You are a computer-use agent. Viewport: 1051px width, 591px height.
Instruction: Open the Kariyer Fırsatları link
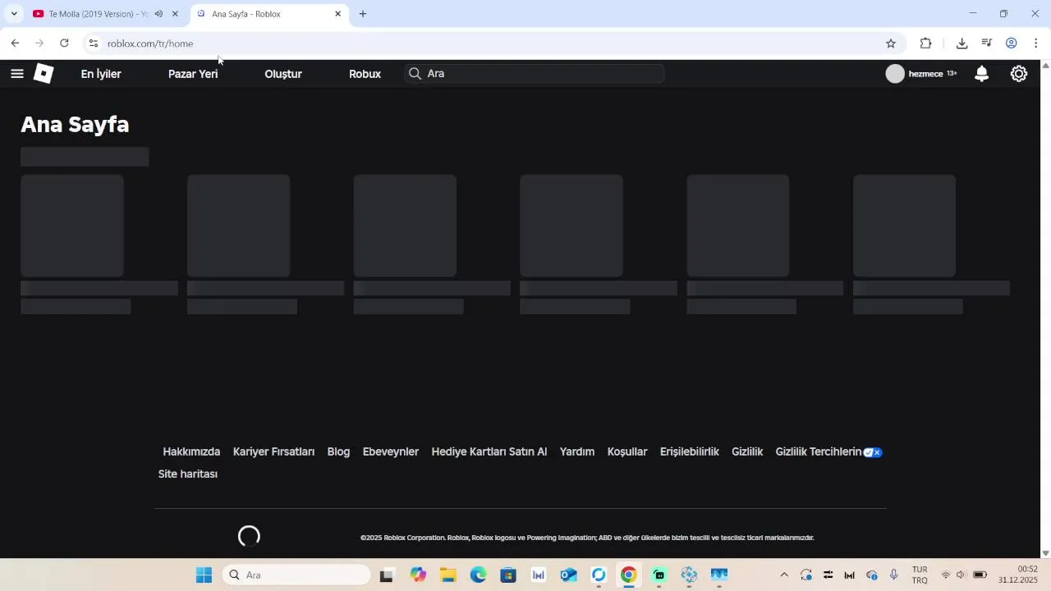[273, 452]
